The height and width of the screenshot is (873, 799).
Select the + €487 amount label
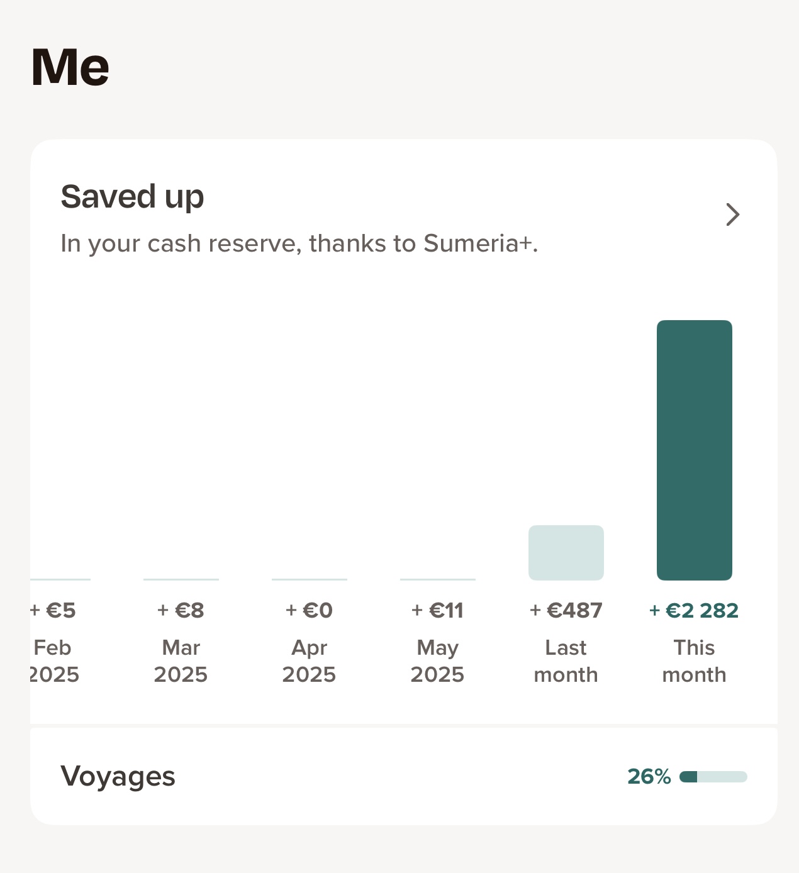tap(566, 610)
